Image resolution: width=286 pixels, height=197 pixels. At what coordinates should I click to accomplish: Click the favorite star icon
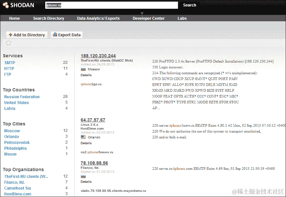tap(8, 43)
